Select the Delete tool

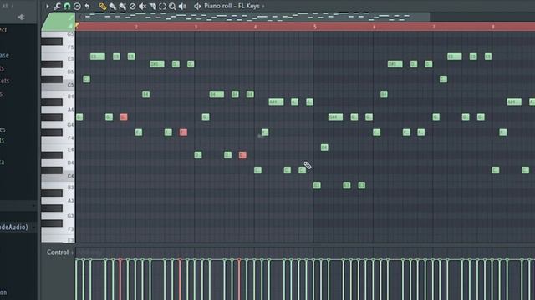point(132,6)
